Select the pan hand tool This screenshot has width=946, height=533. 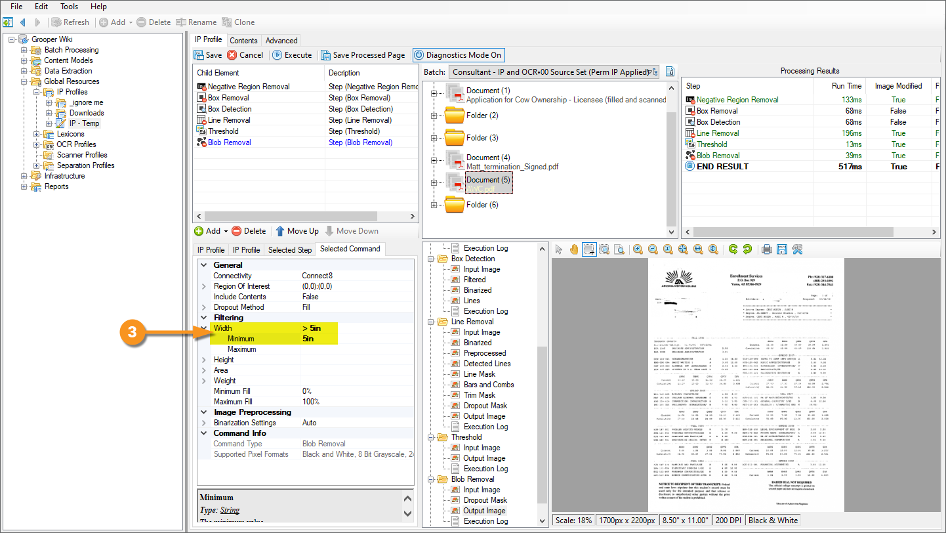point(574,249)
